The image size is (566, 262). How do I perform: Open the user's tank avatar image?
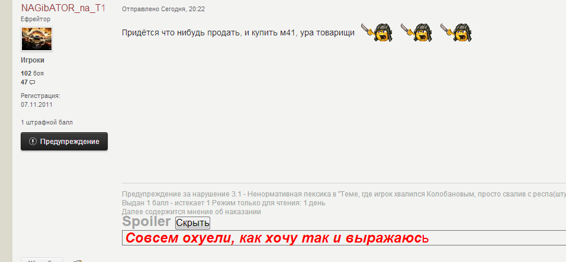[x=37, y=39]
